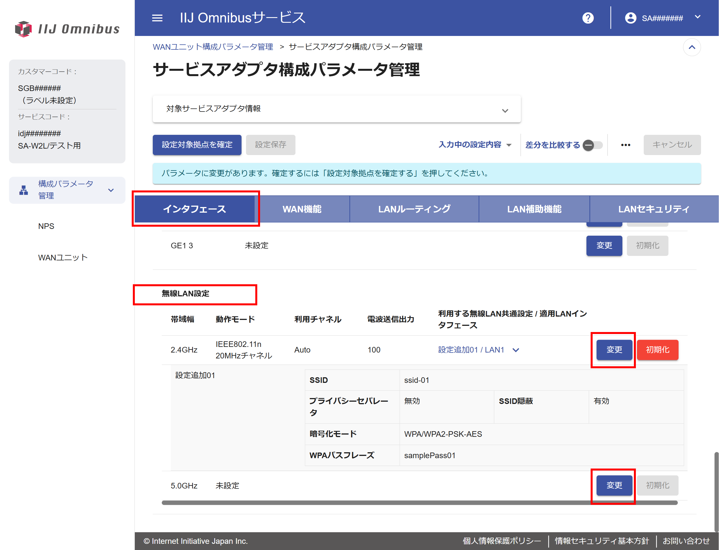This screenshot has height=550, width=719.
Task: Open WANユニット構成パラメータ管理 breadcrumb link
Action: point(213,47)
